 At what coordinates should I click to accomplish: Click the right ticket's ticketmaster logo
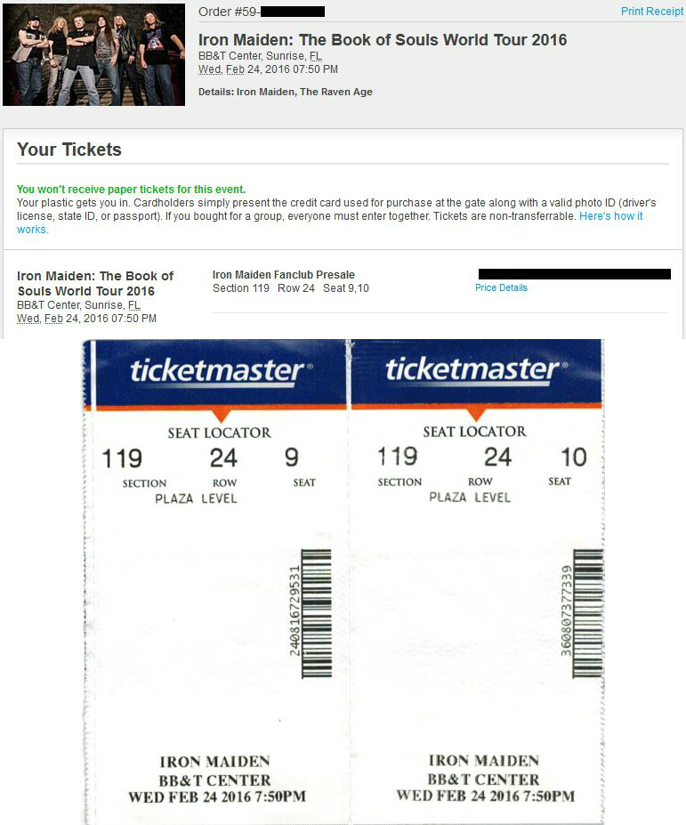pyautogui.click(x=477, y=369)
